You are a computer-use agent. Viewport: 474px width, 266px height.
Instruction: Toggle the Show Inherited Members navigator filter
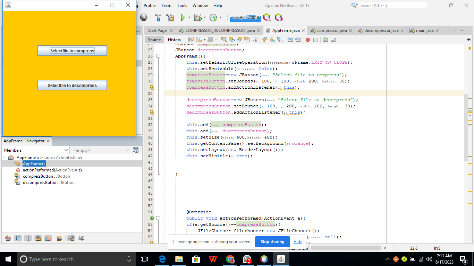pyautogui.click(x=8, y=238)
